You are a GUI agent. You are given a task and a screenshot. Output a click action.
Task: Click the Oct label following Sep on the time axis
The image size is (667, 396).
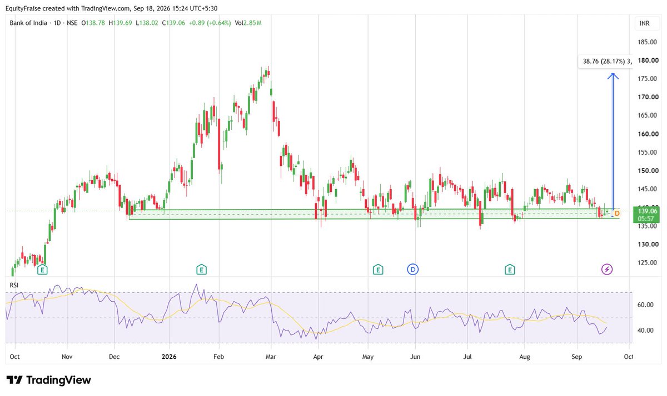(629, 357)
